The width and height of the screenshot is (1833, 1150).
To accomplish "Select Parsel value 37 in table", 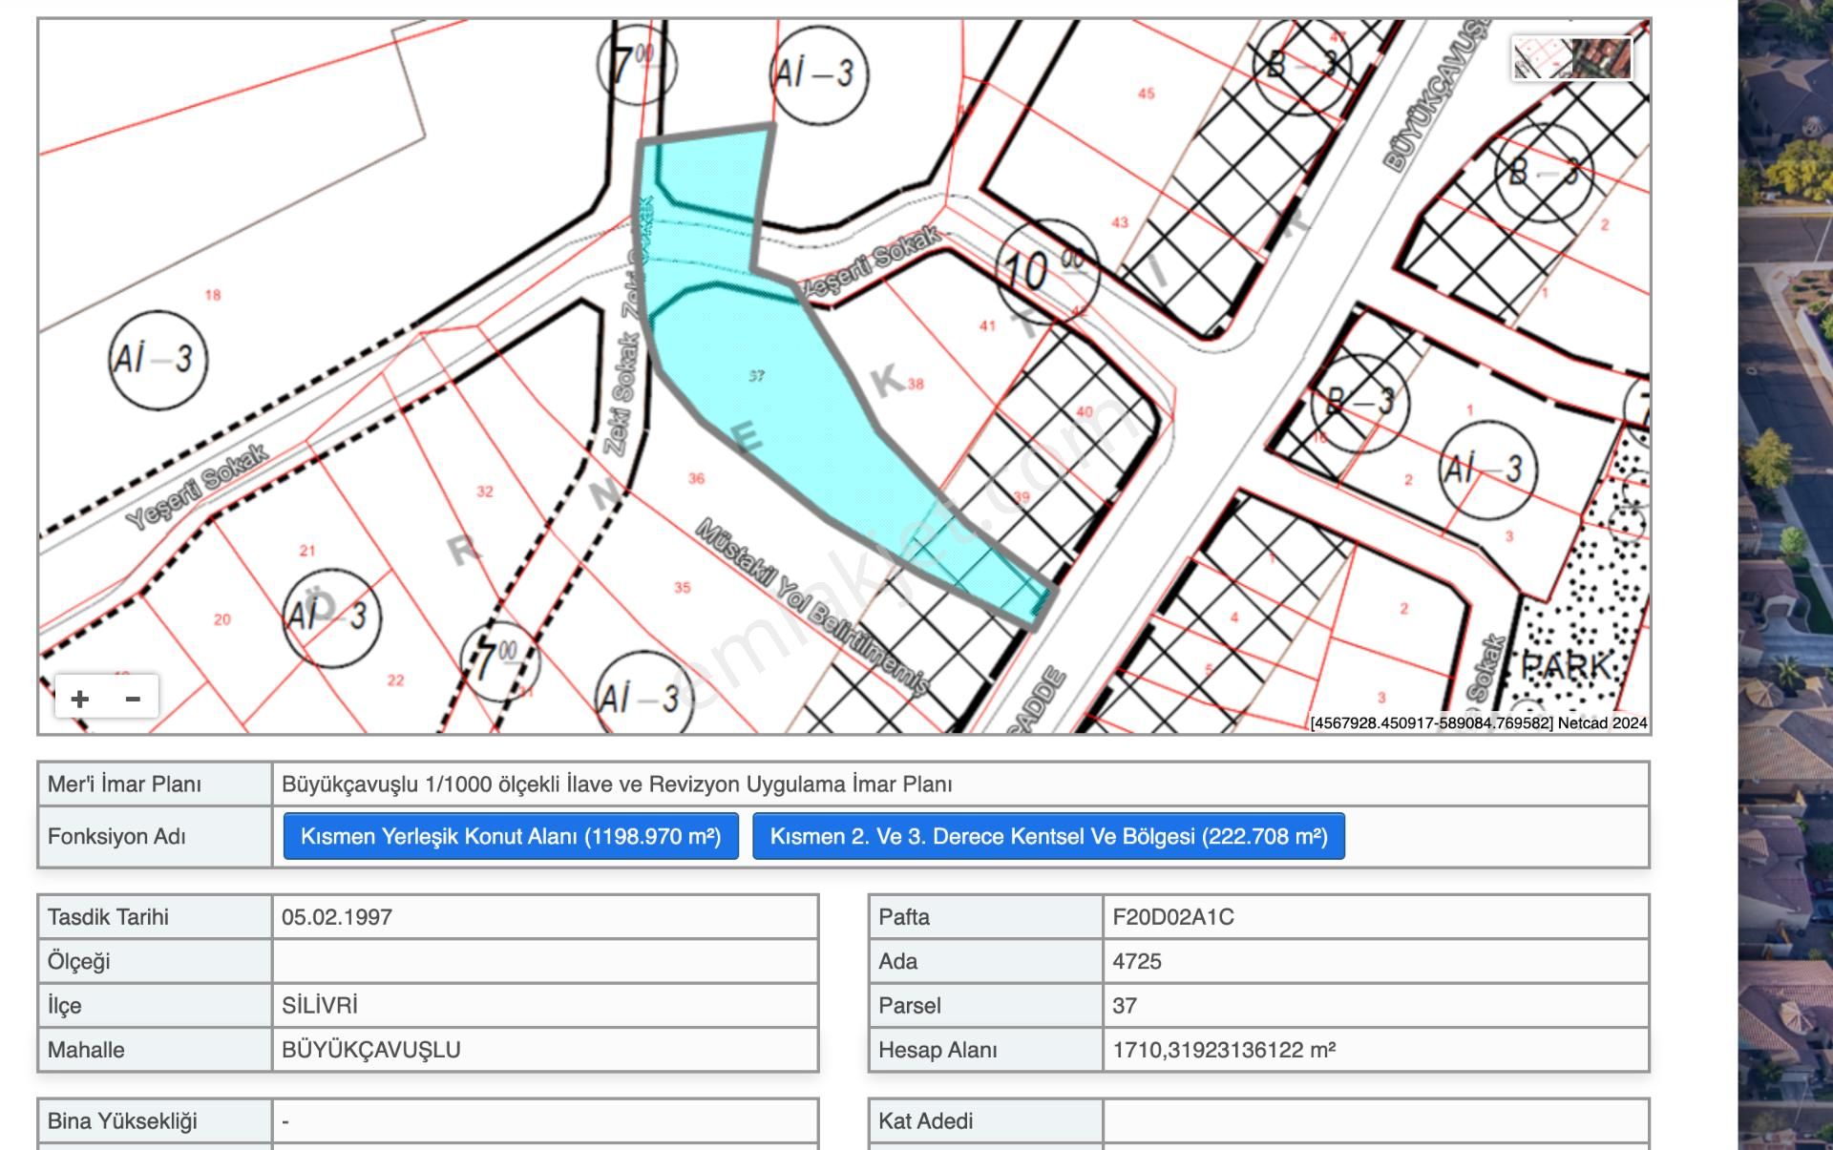I will [x=1125, y=1006].
